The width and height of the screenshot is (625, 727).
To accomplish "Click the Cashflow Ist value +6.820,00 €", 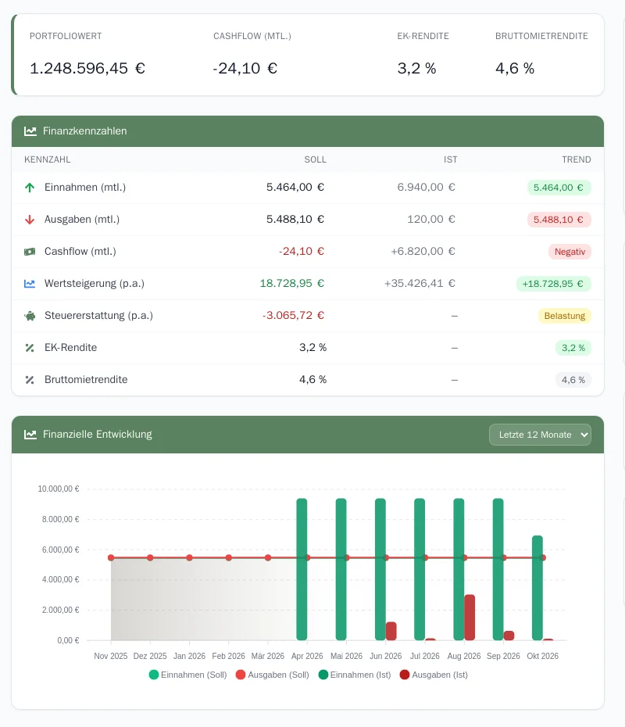I will pyautogui.click(x=423, y=251).
